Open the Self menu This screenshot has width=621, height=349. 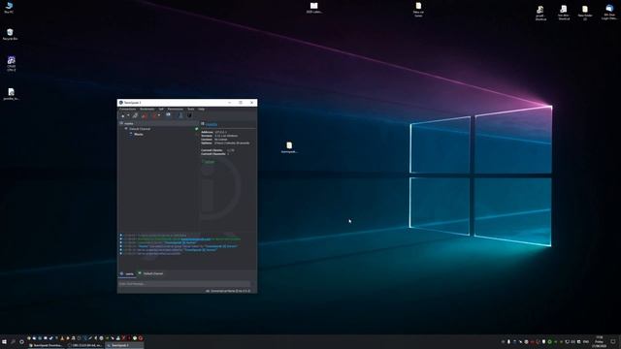point(161,109)
